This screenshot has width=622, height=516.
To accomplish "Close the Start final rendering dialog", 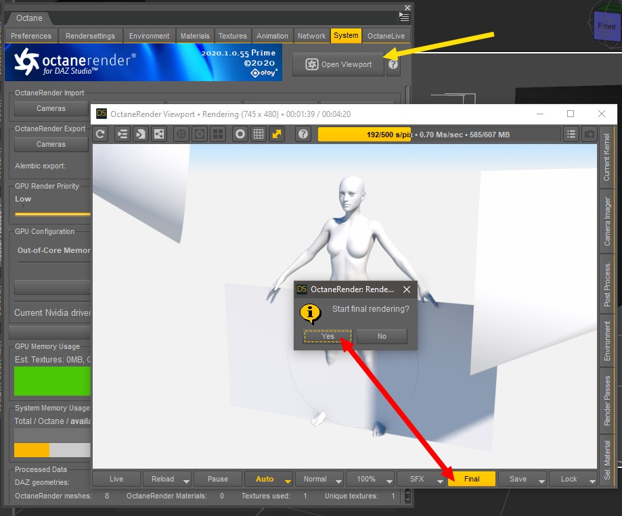I will (407, 289).
